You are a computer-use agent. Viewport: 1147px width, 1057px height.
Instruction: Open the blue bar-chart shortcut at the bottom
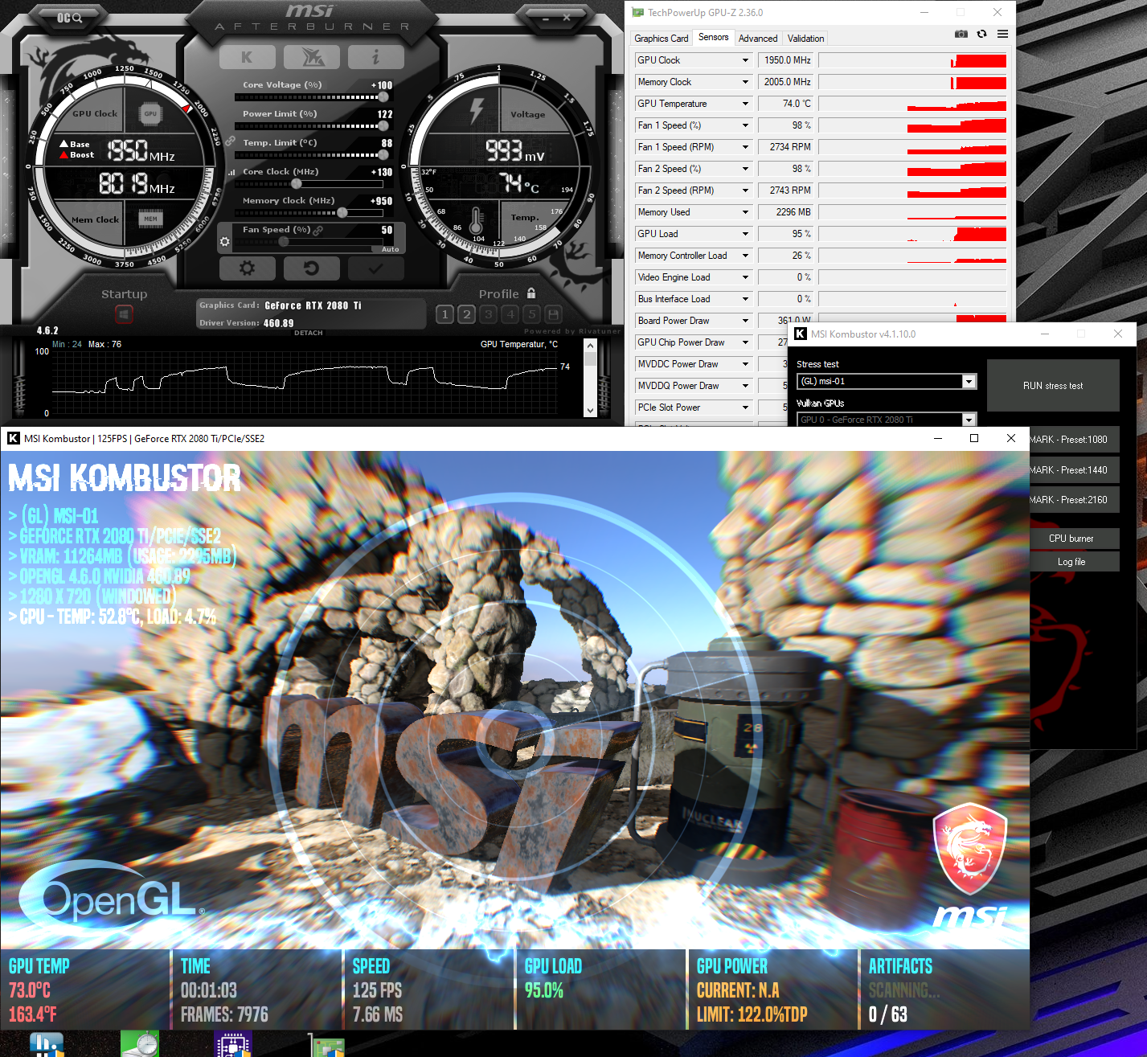pyautogui.click(x=47, y=1045)
